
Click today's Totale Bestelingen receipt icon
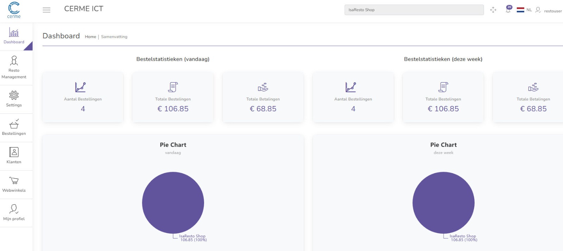173,87
